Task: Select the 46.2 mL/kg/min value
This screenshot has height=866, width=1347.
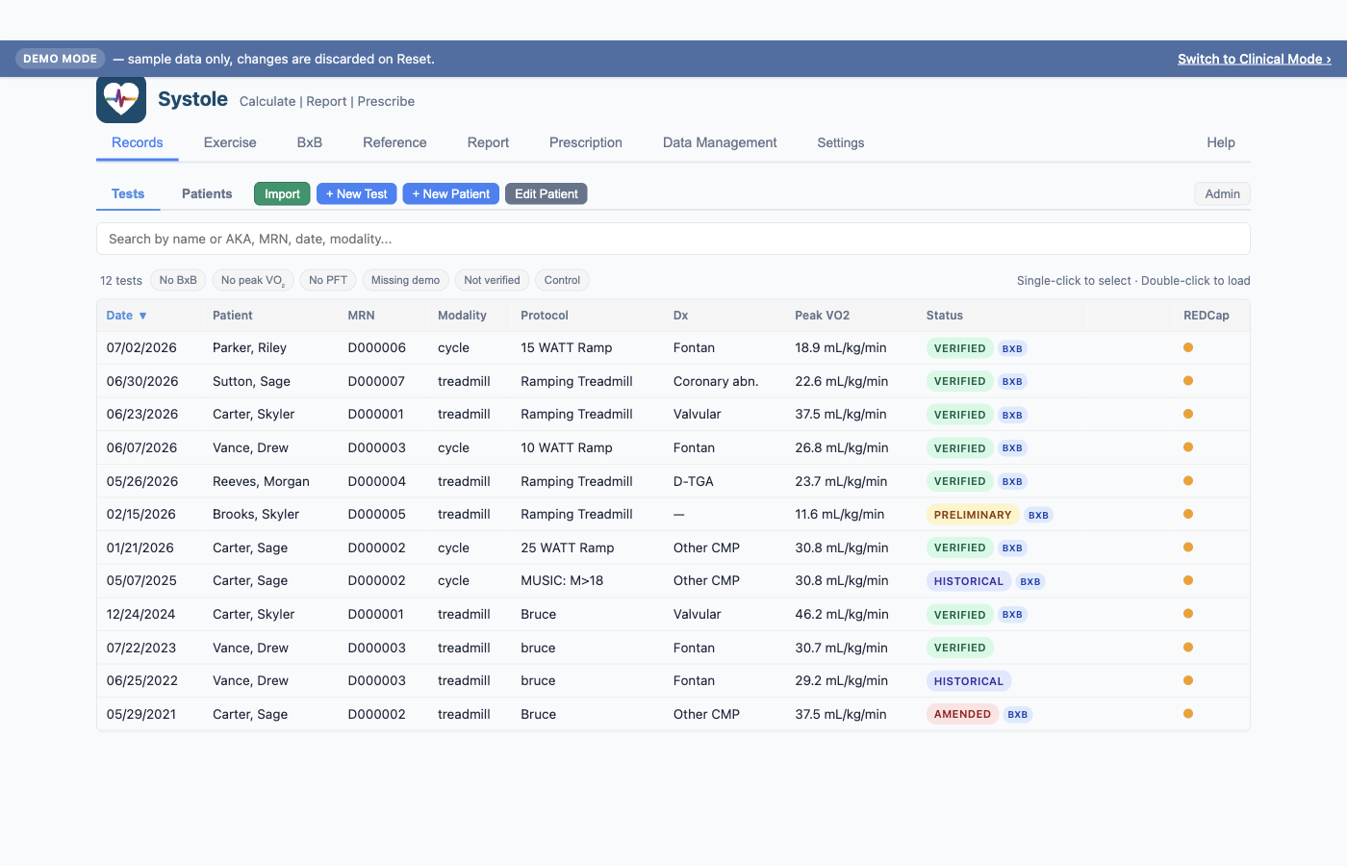Action: pyautogui.click(x=842, y=614)
